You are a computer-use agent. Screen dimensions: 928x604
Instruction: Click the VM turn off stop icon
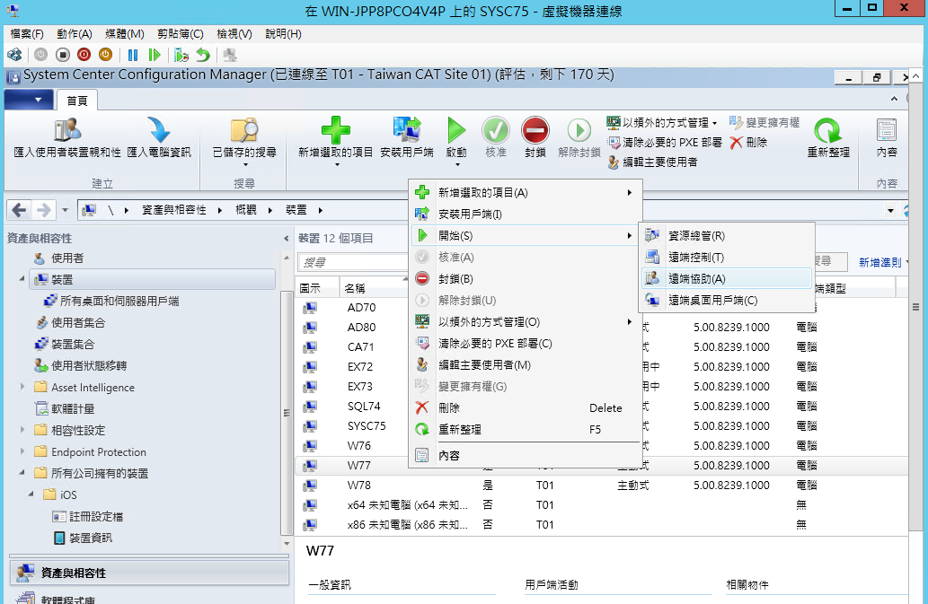point(63,55)
